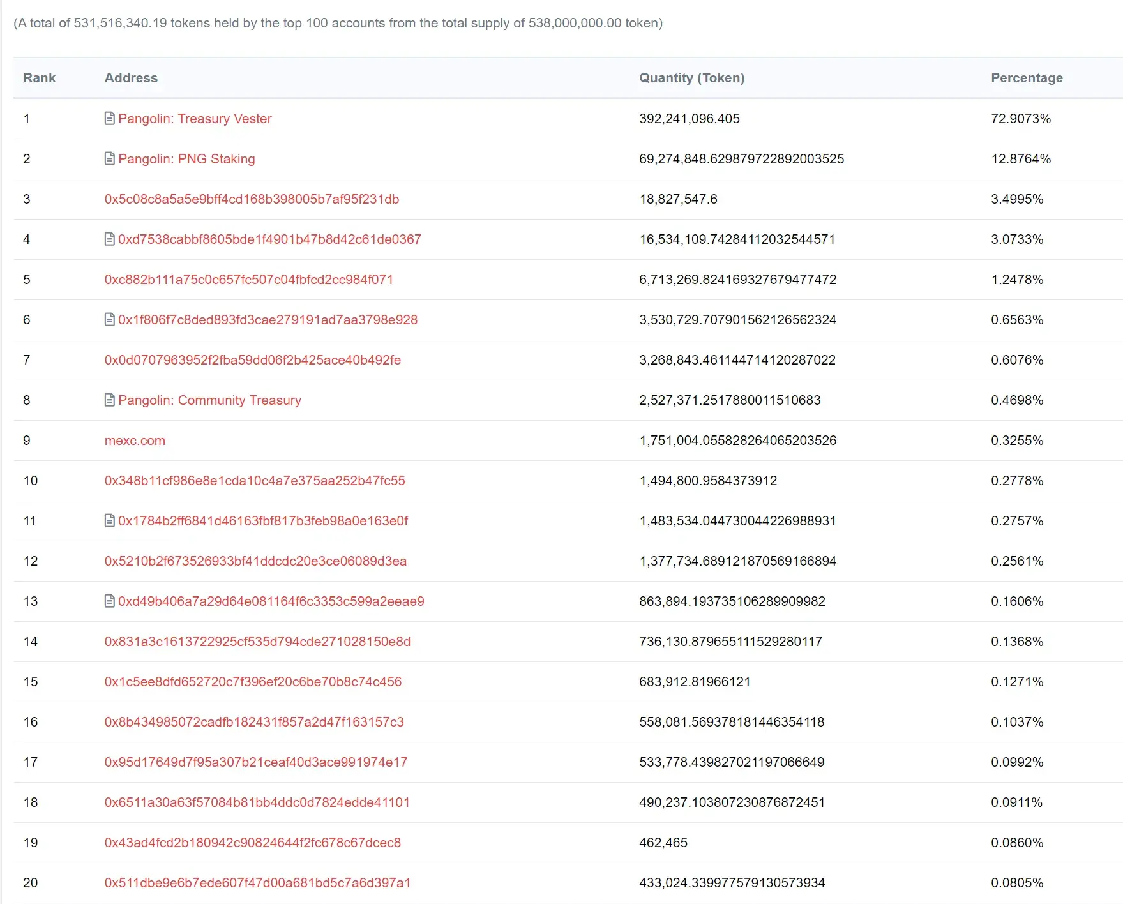
Task: Click the Rank column header
Action: [40, 78]
